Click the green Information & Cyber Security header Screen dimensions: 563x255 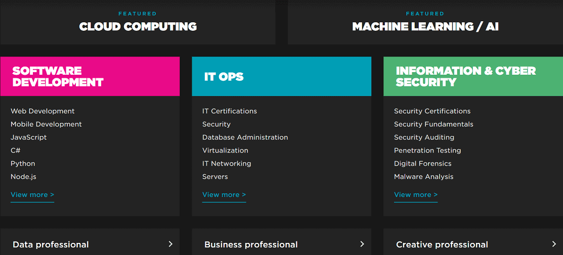[x=473, y=76]
